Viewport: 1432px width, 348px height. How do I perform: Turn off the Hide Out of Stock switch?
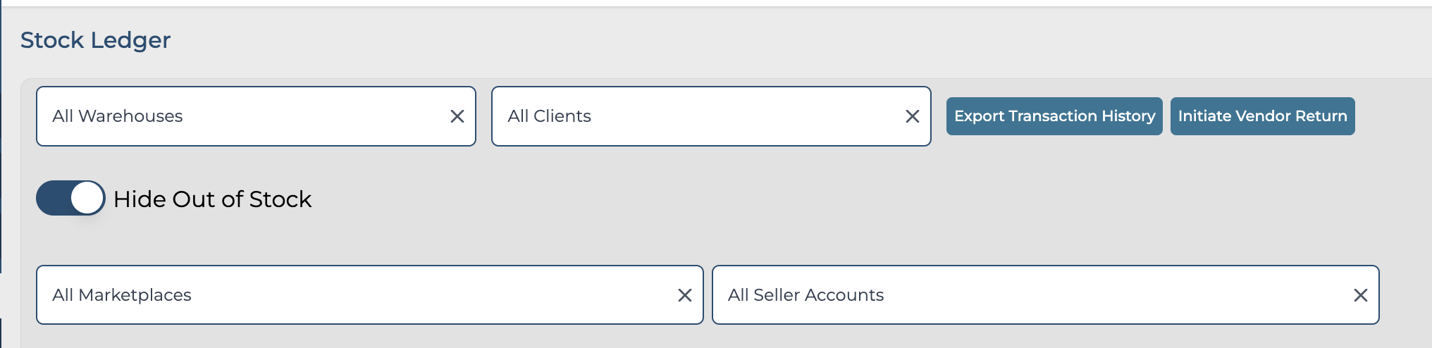click(70, 198)
